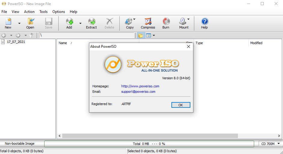
Task: Click the Non-bootable Image status label
Action: pos(20,143)
